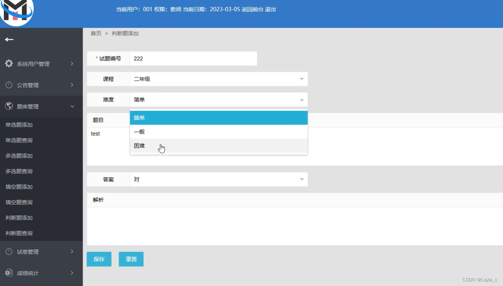Screen dimensions: 503x286
Task: Open 填空题添加 in the sidebar
Action: [19, 187]
